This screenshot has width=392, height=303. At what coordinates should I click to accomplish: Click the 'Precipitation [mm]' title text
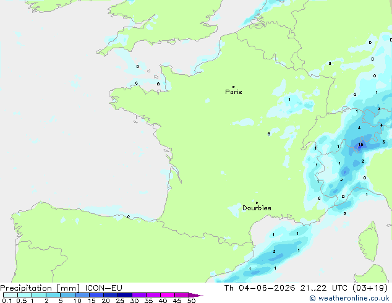(40, 288)
